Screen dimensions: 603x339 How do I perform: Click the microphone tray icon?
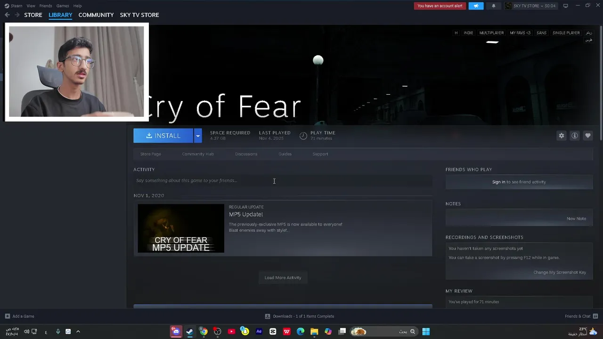pos(58,331)
